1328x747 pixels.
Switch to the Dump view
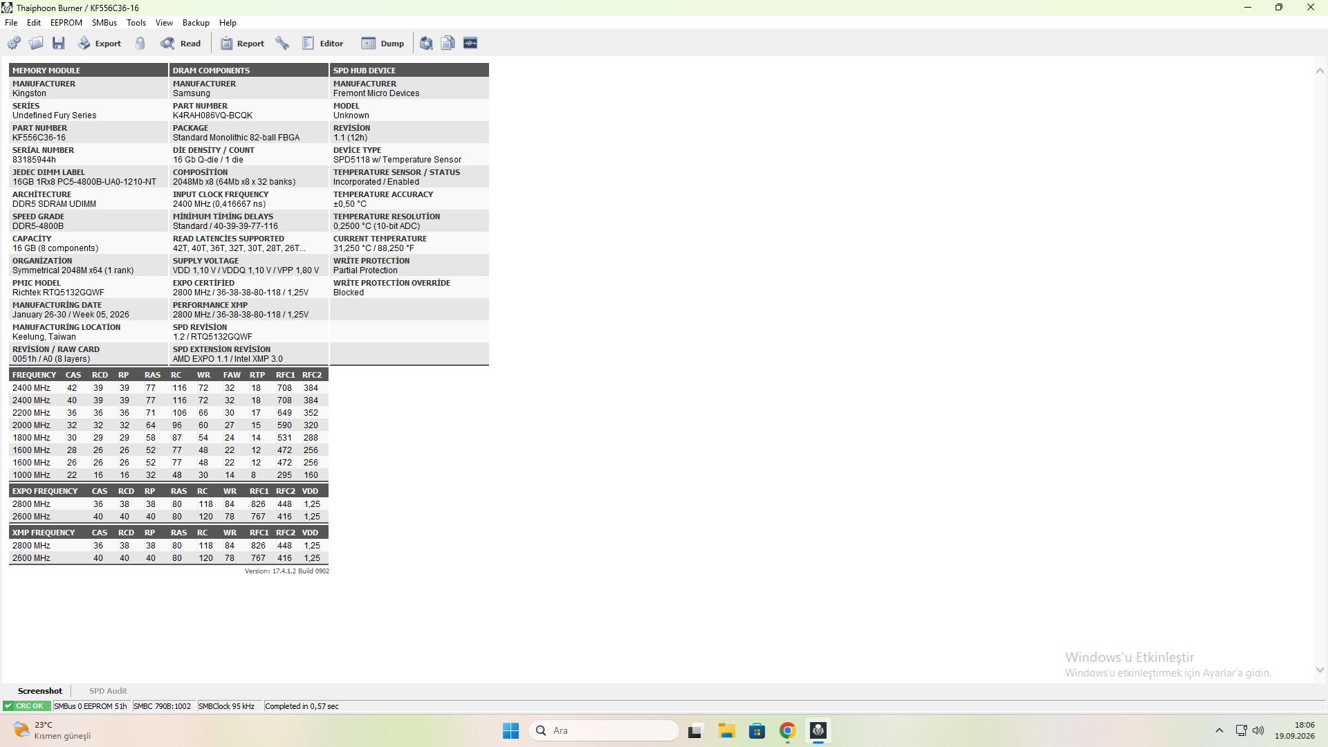tap(382, 43)
